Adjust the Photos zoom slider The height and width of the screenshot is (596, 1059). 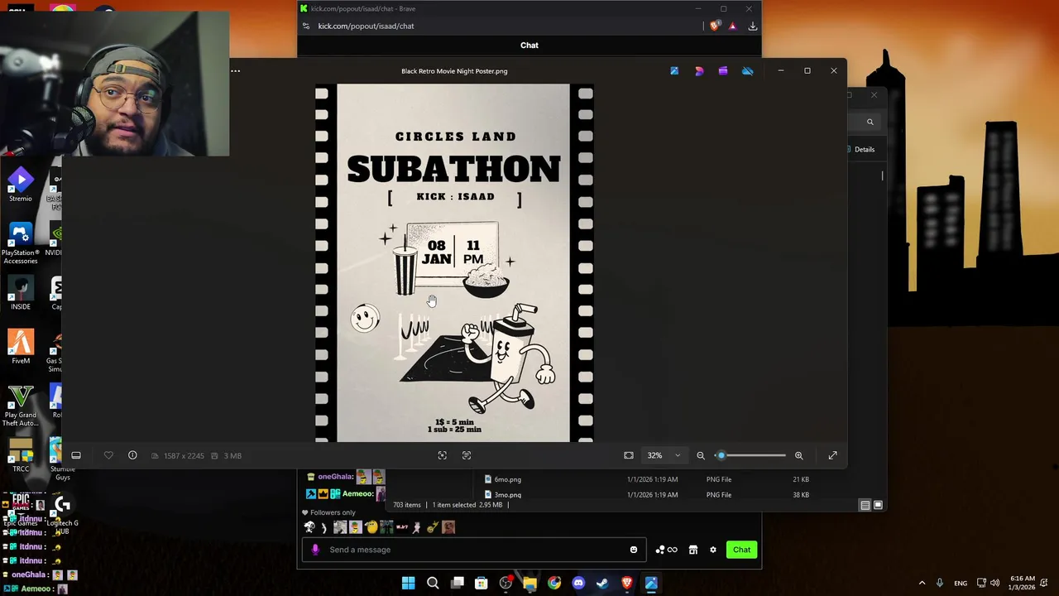click(750, 455)
